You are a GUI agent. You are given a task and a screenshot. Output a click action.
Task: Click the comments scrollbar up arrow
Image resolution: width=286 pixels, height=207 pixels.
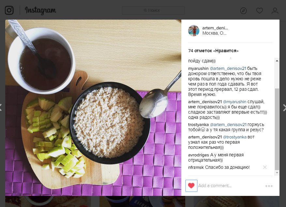coord(277,61)
